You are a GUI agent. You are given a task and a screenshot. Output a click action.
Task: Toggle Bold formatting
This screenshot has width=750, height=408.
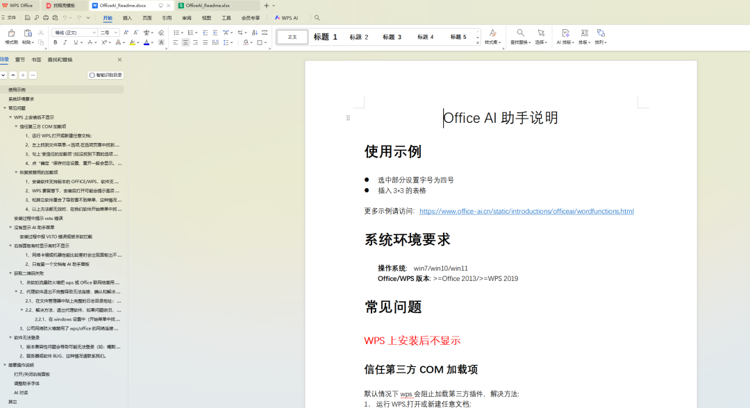(x=56, y=42)
